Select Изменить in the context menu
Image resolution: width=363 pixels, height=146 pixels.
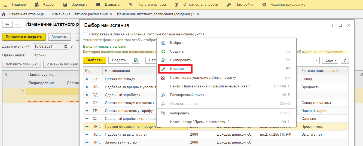[x=178, y=69]
